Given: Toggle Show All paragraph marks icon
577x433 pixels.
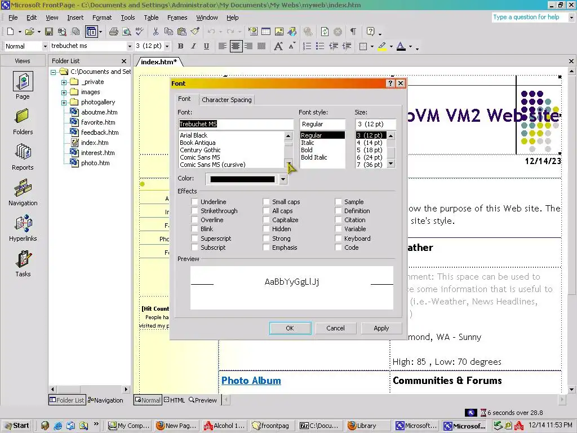Looking at the screenshot, I should point(353,32).
